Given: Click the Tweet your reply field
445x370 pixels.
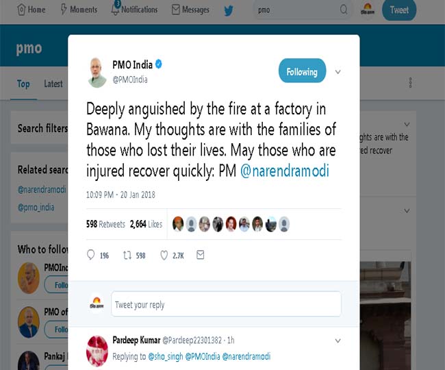Looking at the screenshot, I should (x=226, y=304).
